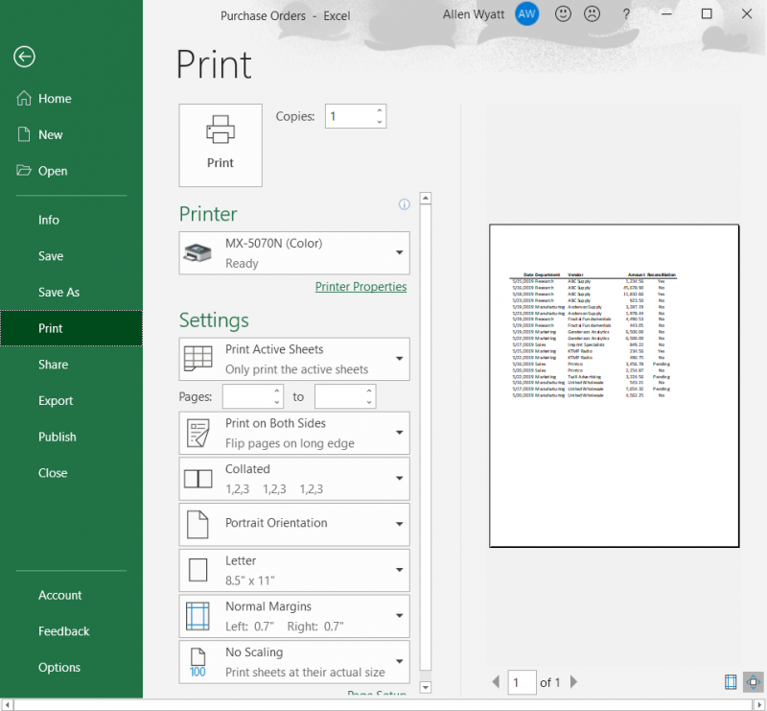The image size is (767, 711).
Task: Select Open in the backstage sidebar
Action: tap(71, 171)
